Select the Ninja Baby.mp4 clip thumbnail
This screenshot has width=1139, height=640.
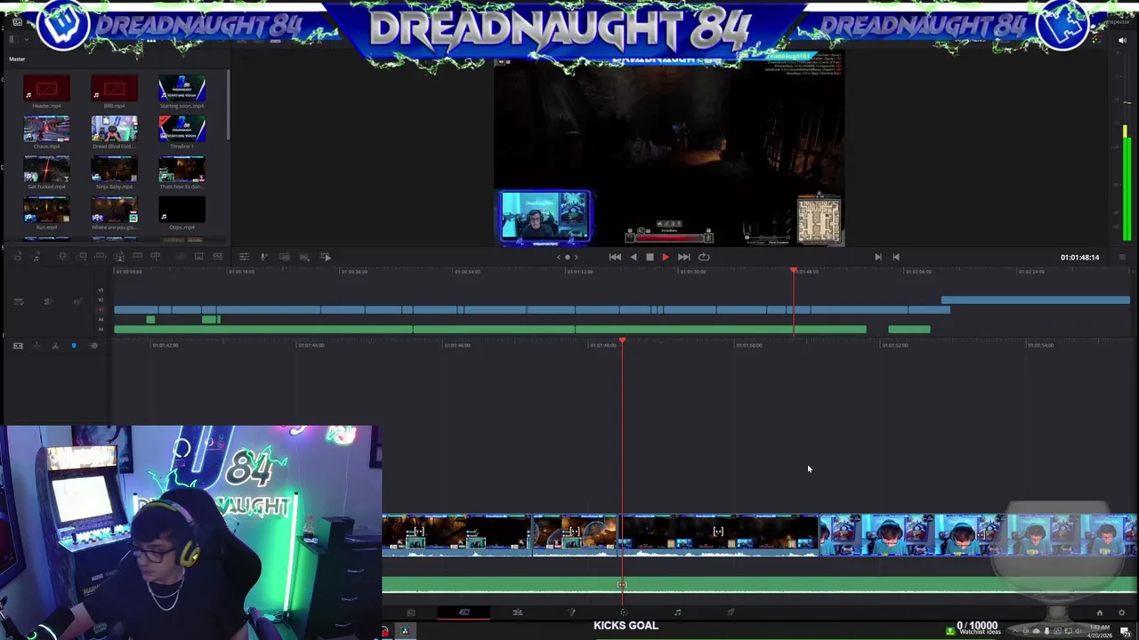point(114,169)
